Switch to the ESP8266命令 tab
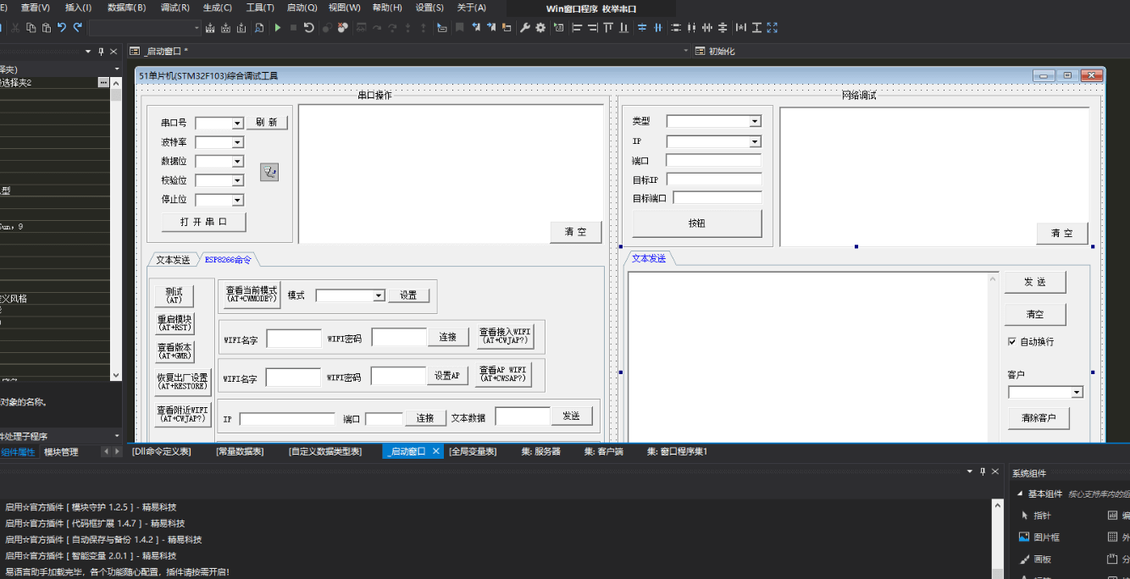The height and width of the screenshot is (579, 1130). tap(227, 259)
